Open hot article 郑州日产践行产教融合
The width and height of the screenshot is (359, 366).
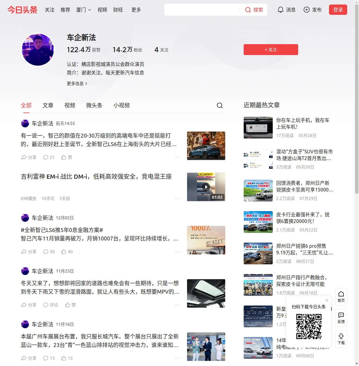pos(302,281)
